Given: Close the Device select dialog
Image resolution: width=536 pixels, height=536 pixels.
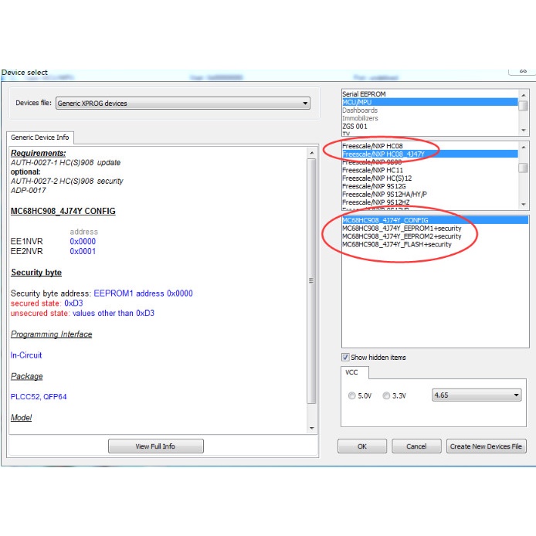Looking at the screenshot, I should tap(521, 71).
